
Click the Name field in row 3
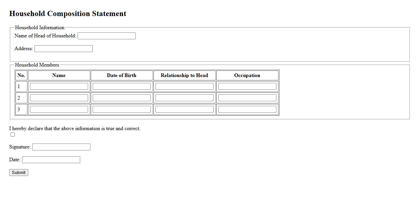tap(59, 109)
